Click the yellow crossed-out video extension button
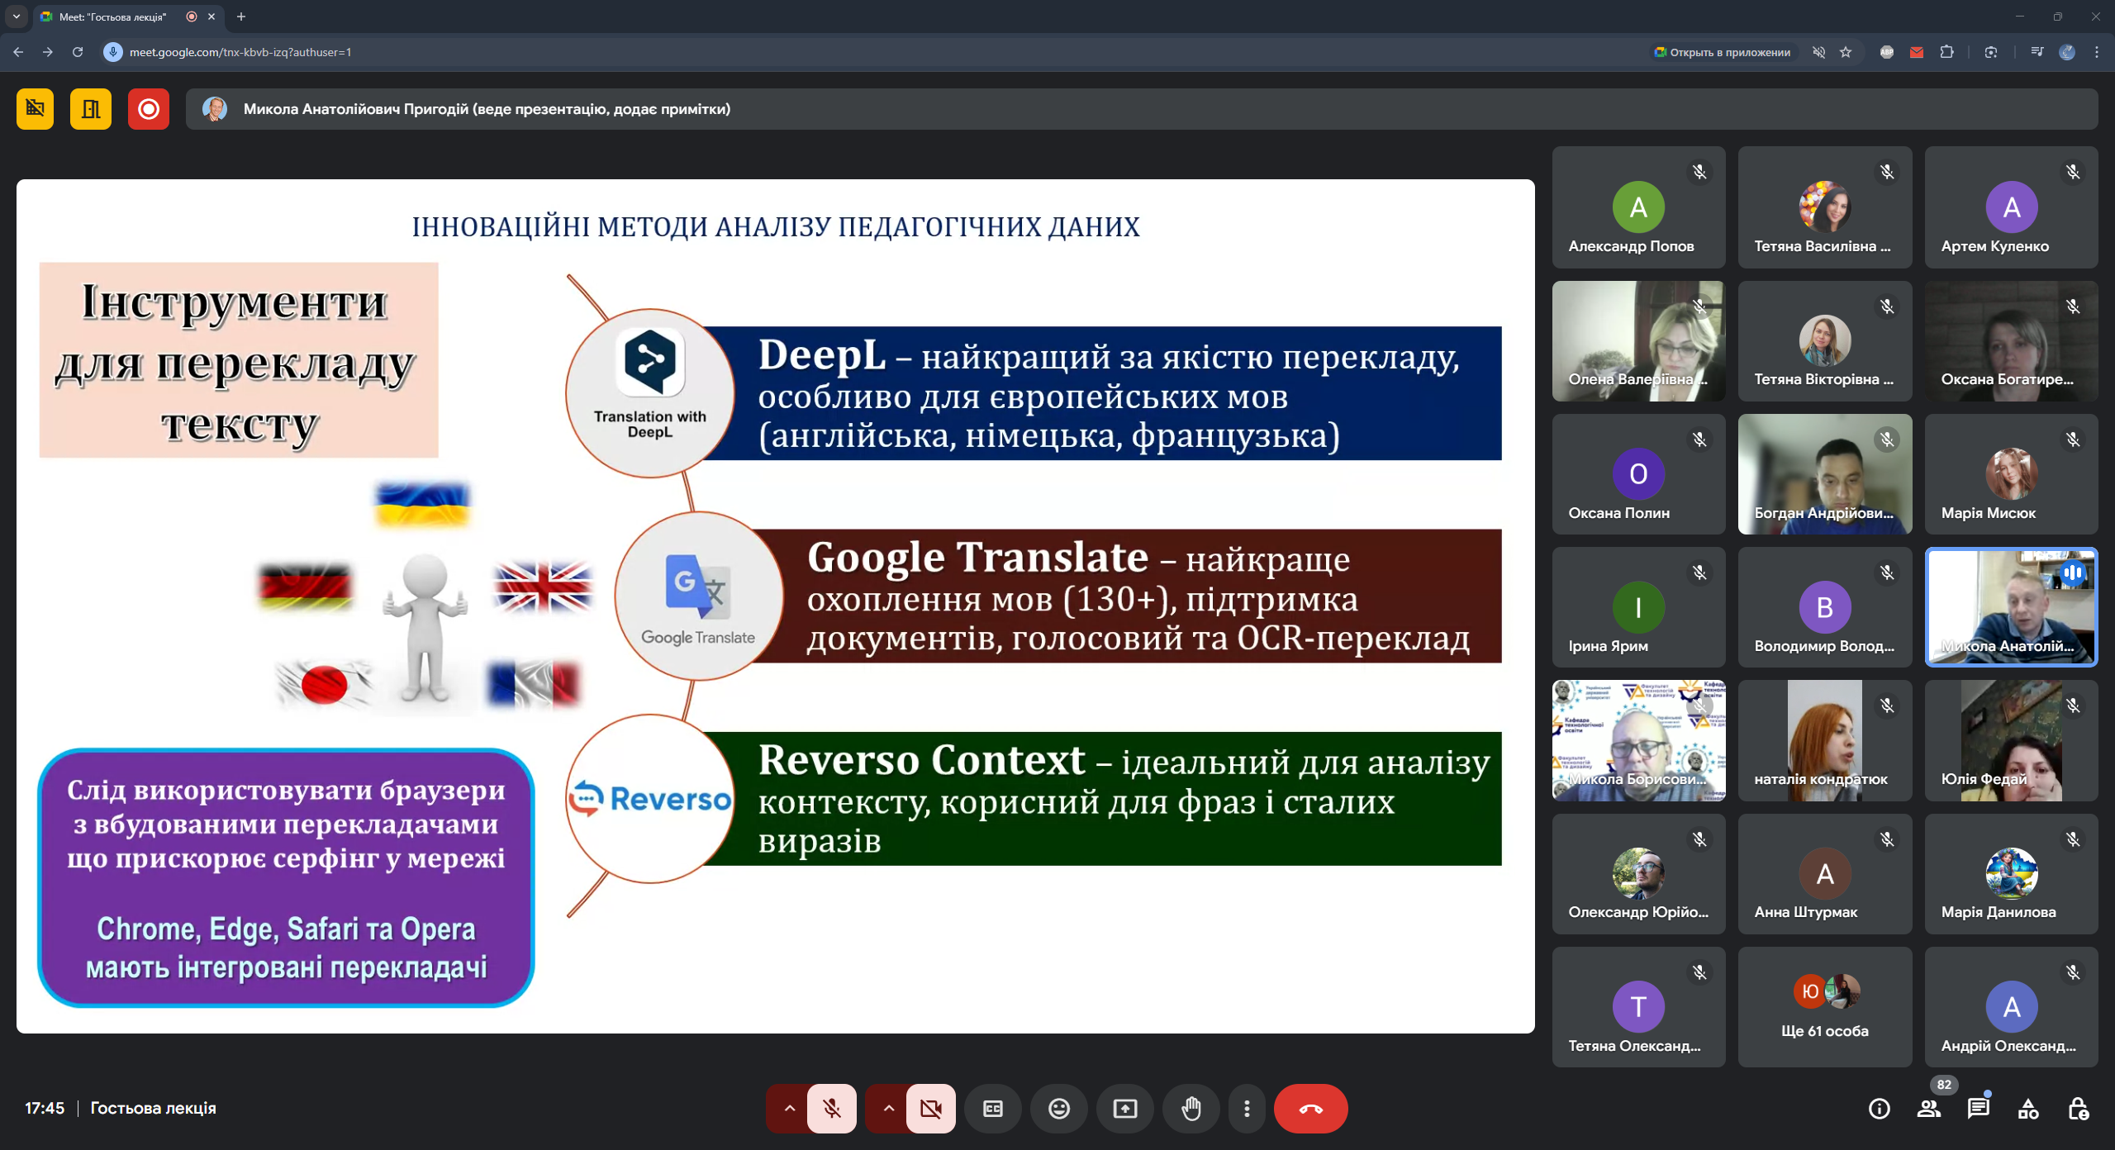 (x=35, y=108)
